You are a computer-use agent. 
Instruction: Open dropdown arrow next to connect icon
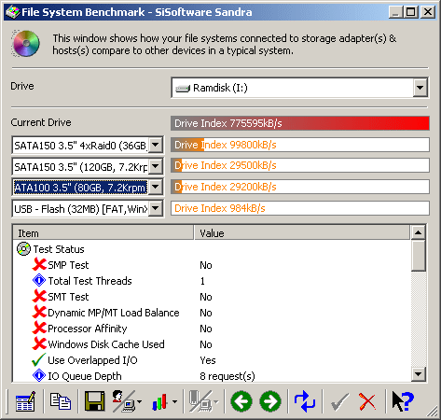coord(139,402)
